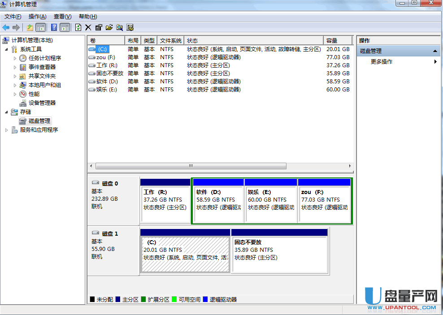Click the Properties toolbar icon

point(99,27)
